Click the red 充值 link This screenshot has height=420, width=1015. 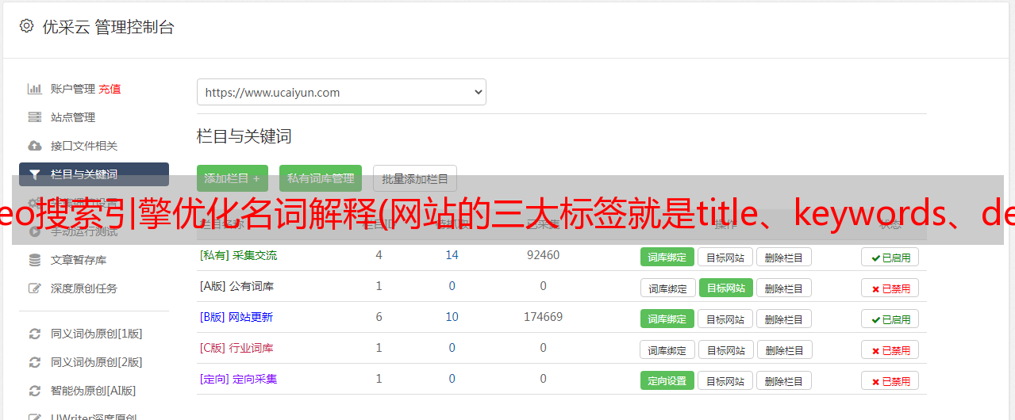pyautogui.click(x=110, y=89)
